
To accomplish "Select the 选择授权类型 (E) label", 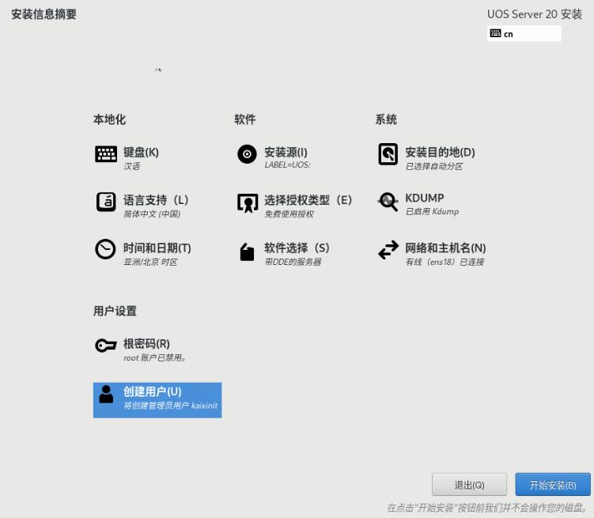I will [308, 200].
